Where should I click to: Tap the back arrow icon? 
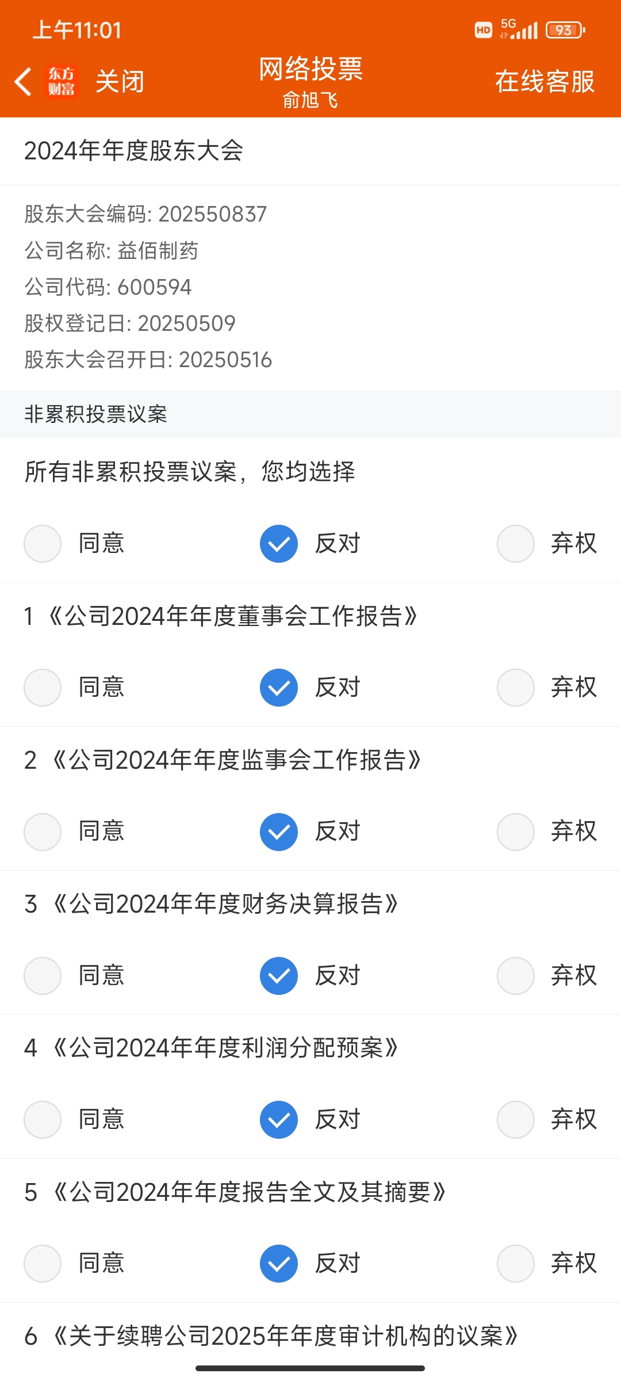(x=23, y=81)
